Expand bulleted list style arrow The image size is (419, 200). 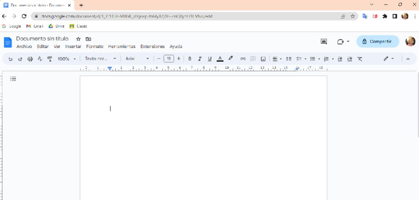[319, 59]
